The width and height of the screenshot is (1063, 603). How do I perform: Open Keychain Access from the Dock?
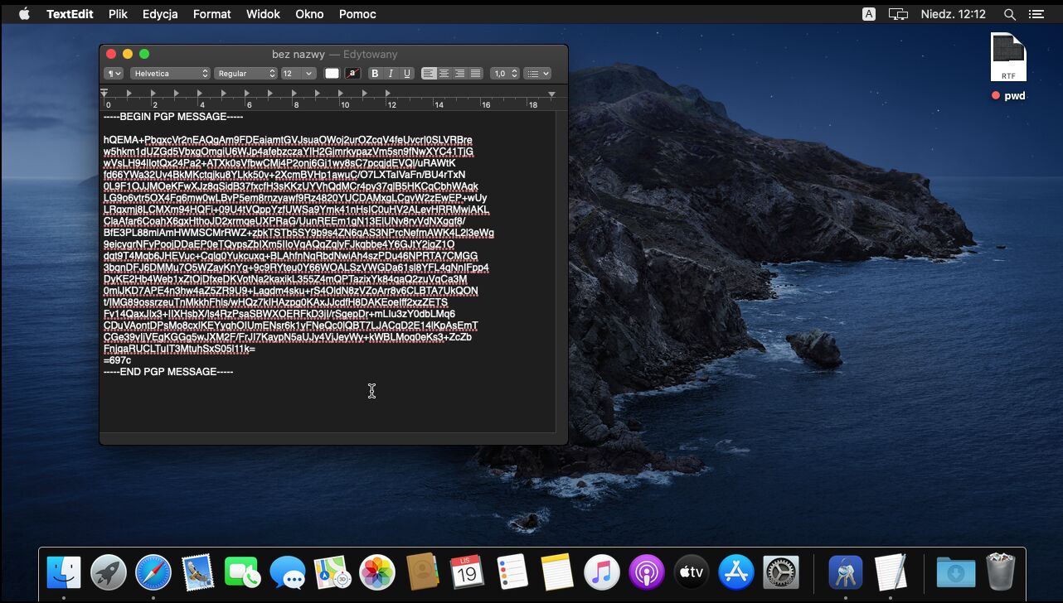[846, 572]
